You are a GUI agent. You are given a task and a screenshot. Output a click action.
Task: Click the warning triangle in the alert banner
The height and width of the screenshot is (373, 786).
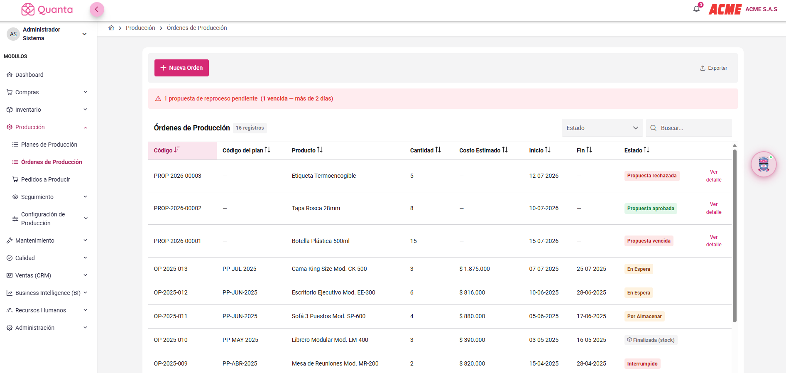(x=158, y=98)
